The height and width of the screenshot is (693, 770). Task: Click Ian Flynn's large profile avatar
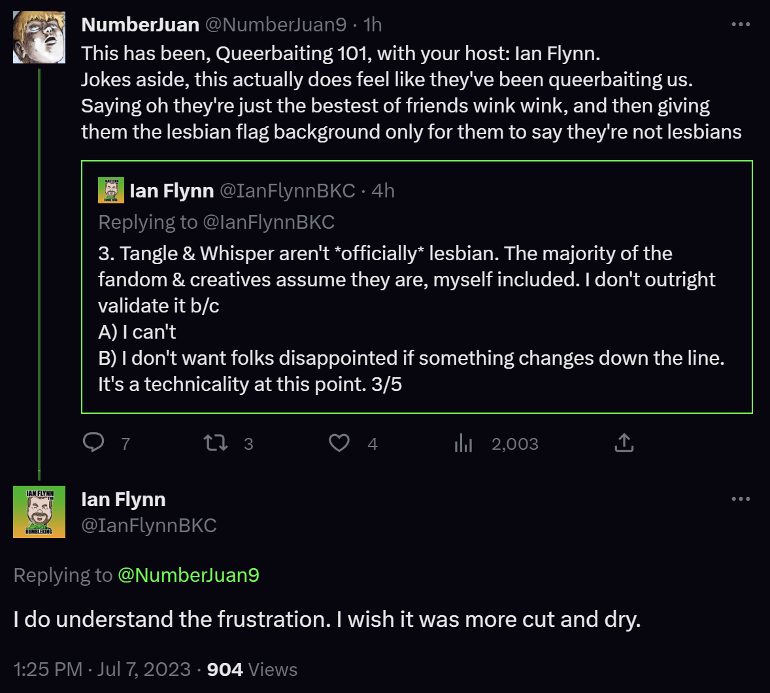point(39,512)
